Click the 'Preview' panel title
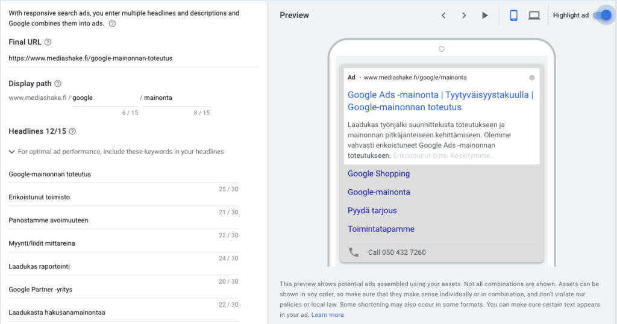The image size is (617, 324). (294, 15)
